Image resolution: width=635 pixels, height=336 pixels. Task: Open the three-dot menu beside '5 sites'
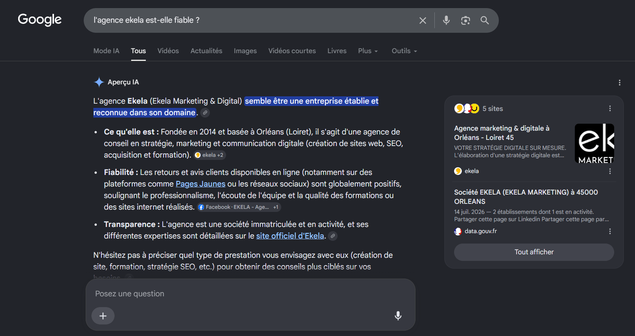click(x=610, y=109)
